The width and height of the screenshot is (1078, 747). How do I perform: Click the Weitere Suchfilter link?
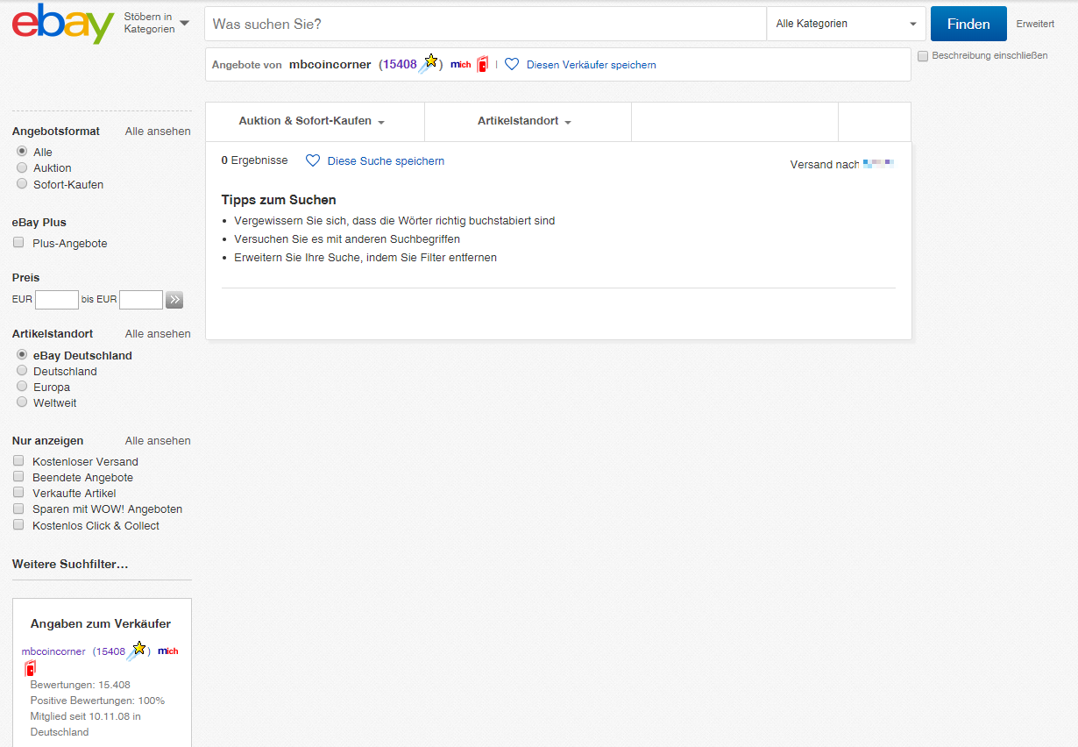coord(70,564)
